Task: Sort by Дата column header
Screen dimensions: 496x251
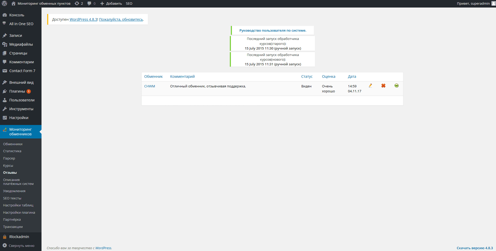Action: click(352, 76)
